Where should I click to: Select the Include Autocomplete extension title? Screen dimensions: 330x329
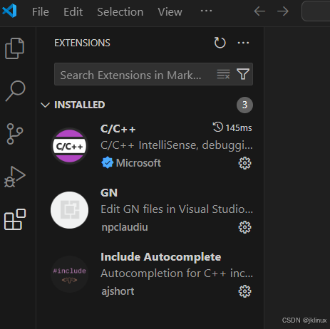(x=161, y=257)
